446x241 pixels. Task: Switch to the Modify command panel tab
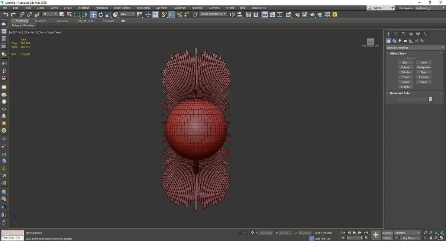click(396, 34)
